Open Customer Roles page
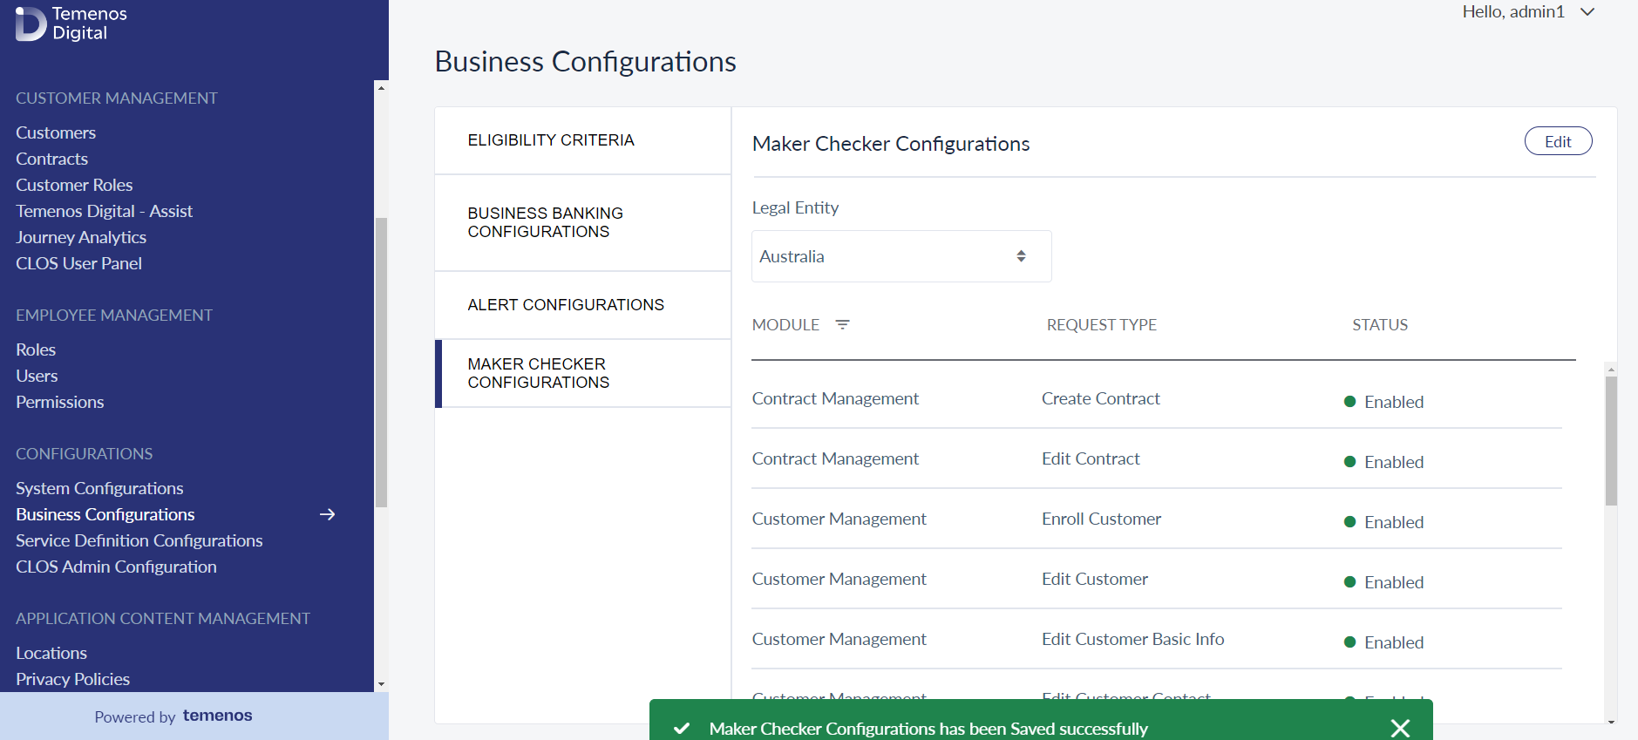The width and height of the screenshot is (1638, 740). click(x=74, y=185)
